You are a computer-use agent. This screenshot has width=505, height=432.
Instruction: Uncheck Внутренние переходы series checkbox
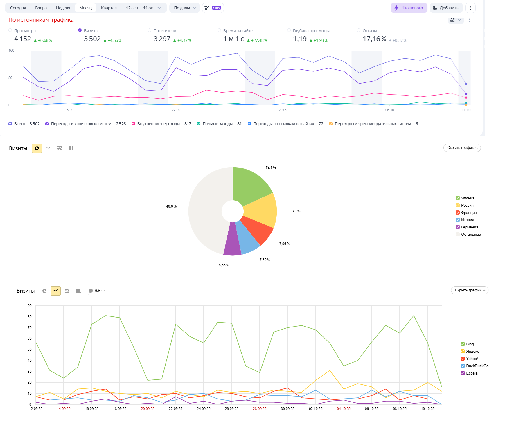point(133,124)
